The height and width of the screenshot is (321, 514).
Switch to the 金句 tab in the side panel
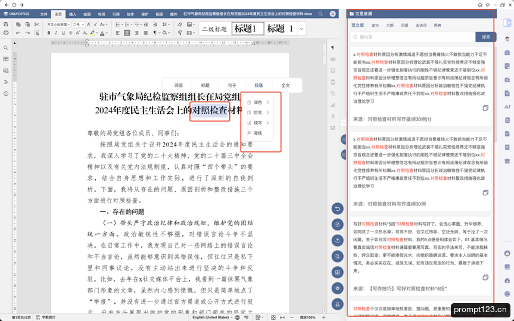[375, 25]
